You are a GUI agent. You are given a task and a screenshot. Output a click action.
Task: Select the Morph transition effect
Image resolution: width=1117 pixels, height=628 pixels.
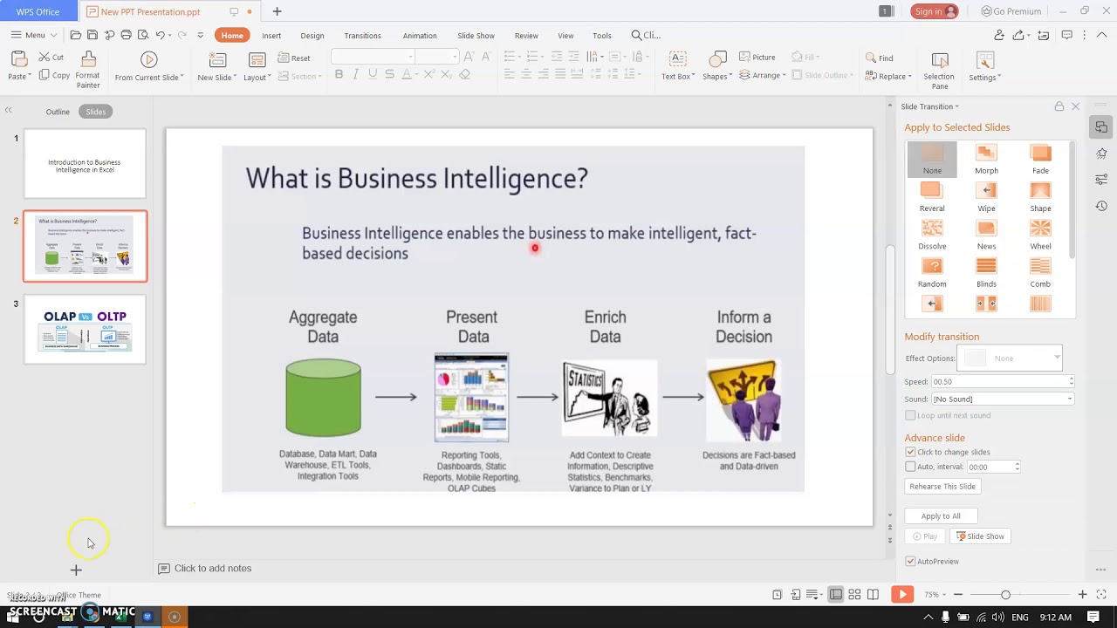(986, 160)
